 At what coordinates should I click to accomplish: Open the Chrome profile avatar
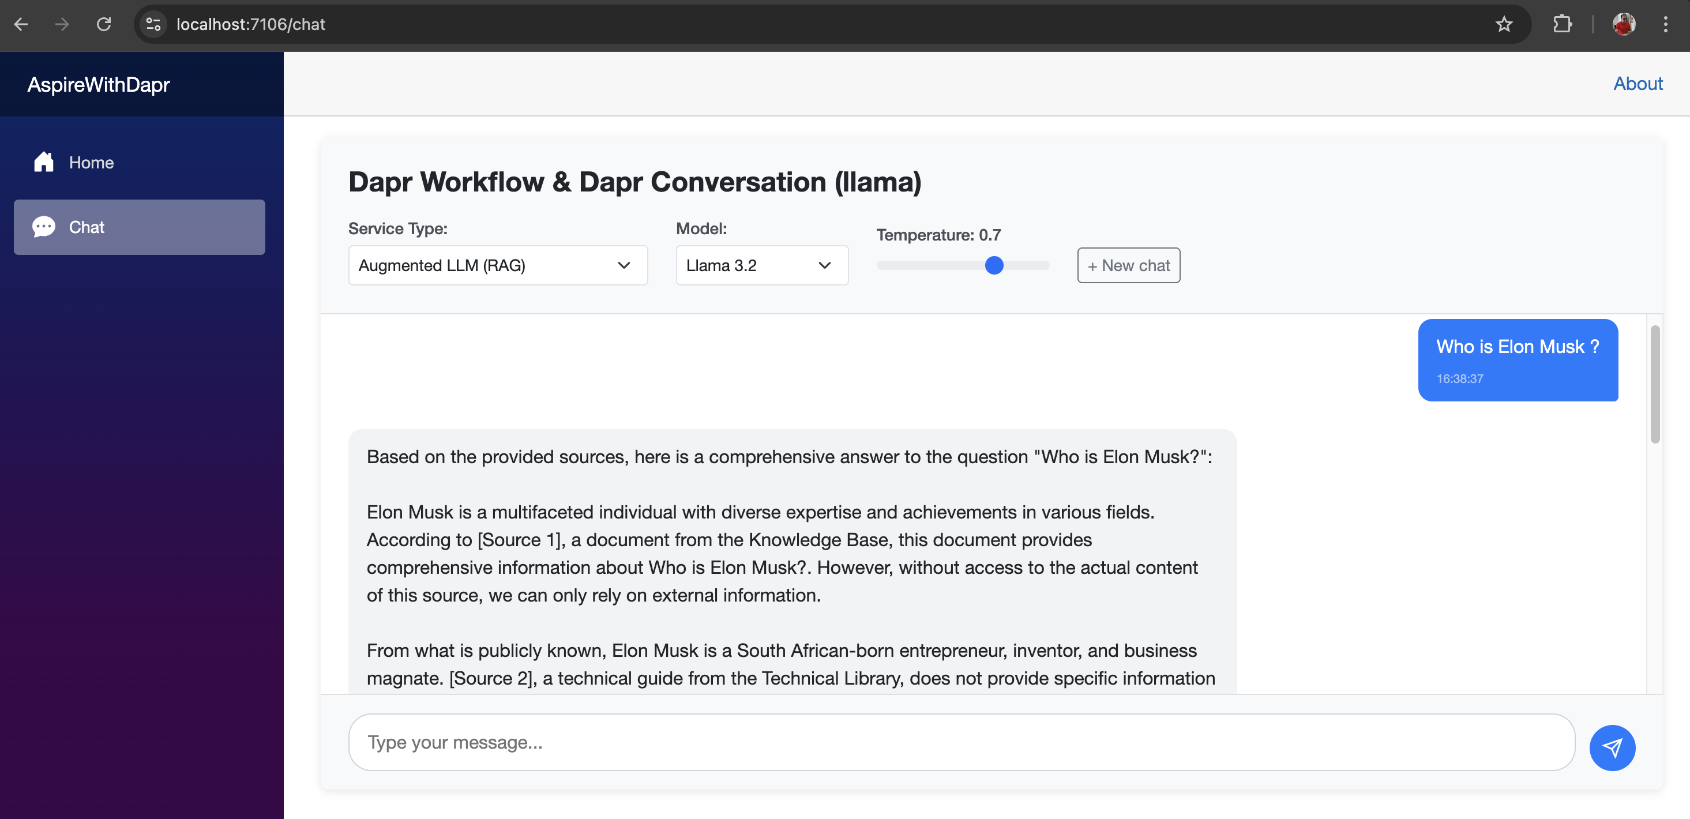[1623, 24]
